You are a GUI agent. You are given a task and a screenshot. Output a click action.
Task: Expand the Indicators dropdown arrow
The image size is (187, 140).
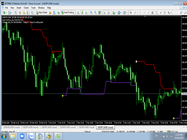point(116,13)
